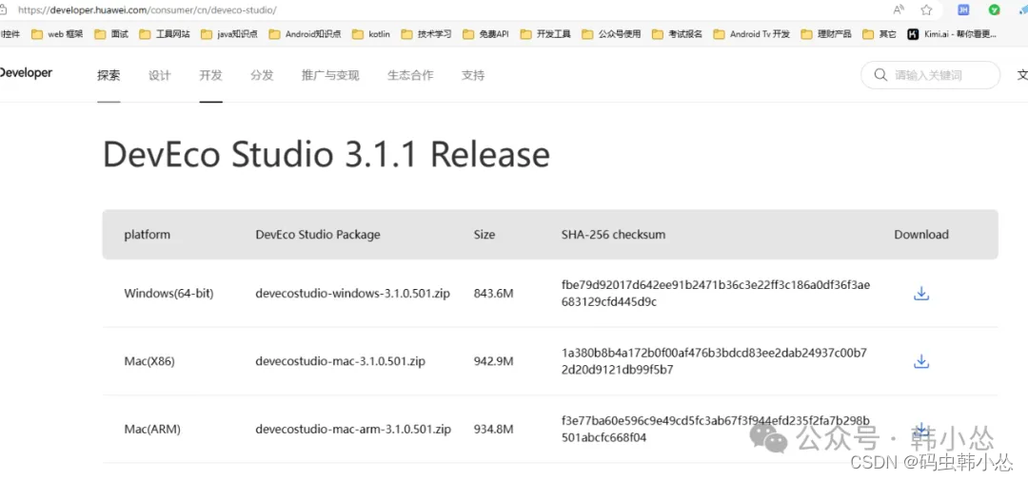Screen dimensions: 1028x480
Task: Click devecostudio-mac-arm-3.1.0.501.zip file name
Action: coord(353,430)
